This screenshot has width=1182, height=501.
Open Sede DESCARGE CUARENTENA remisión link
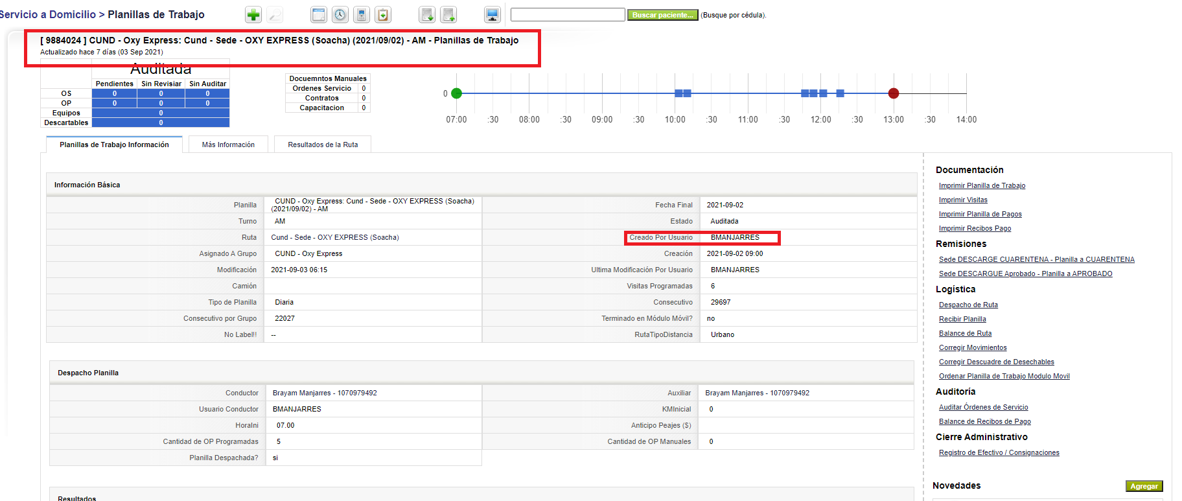(x=1036, y=259)
